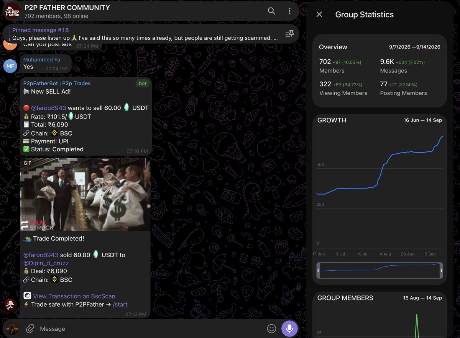Click the right handle of growth range slider
The height and width of the screenshot is (338, 460).
[x=441, y=270]
